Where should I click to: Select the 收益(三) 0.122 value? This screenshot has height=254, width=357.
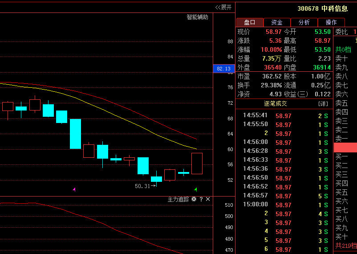[323, 94]
